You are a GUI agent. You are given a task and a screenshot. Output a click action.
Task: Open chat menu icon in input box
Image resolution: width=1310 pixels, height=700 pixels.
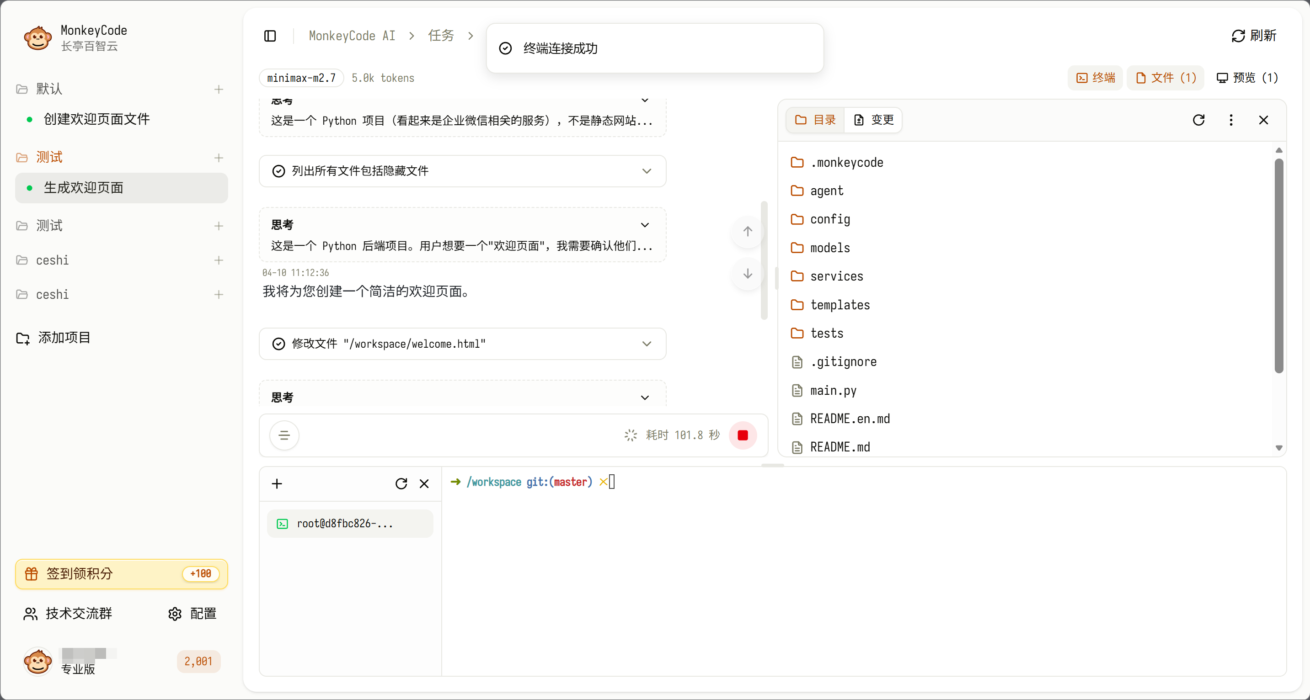tap(284, 435)
